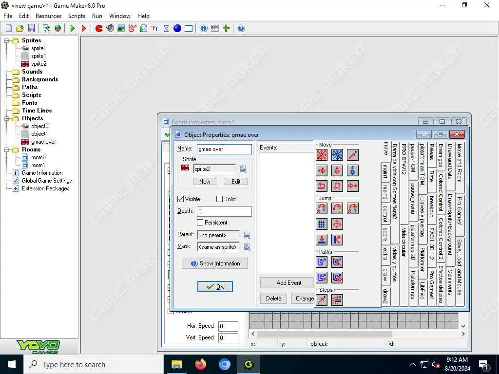Image resolution: width=499 pixels, height=374 pixels.
Task: Open File Explorer from the taskbar
Action: (176, 364)
